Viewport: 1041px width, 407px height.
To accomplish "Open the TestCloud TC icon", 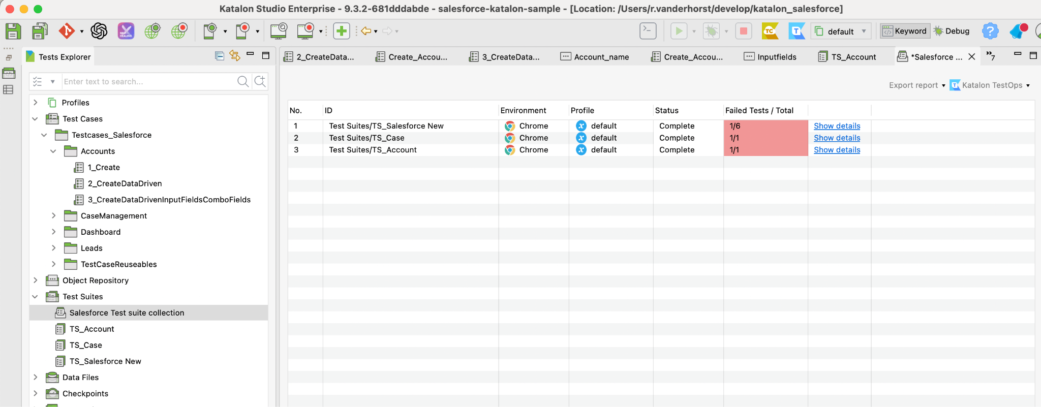I will [x=770, y=31].
